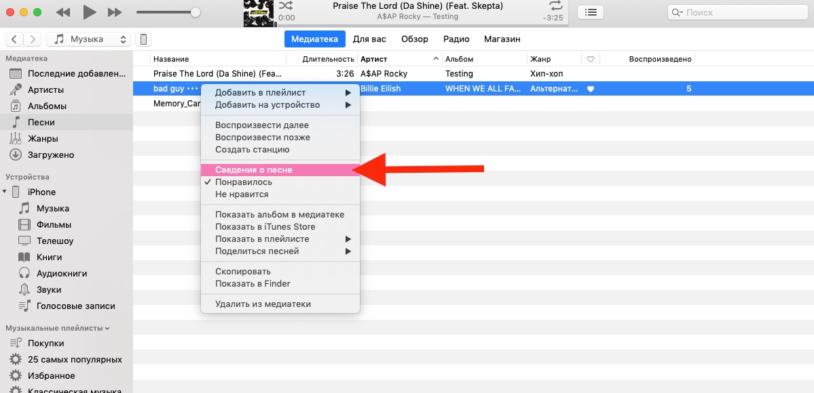Toggle the repeat icon
The width and height of the screenshot is (814, 393).
[556, 5]
